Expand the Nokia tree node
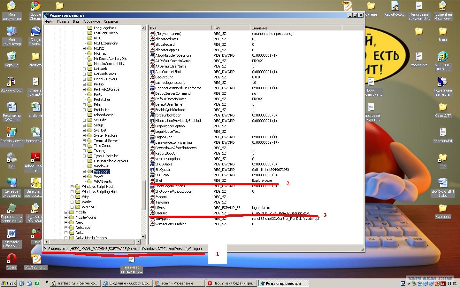The image size is (460, 288). pyautogui.click(x=66, y=233)
